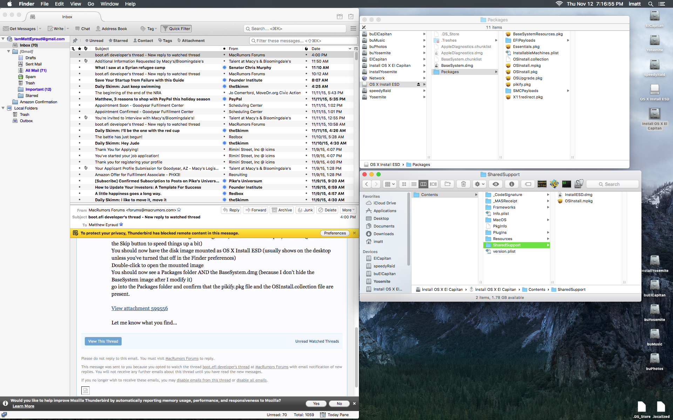Click Get Info icon in Finder toolbar
This screenshot has width=673, height=420.
pyautogui.click(x=512, y=184)
